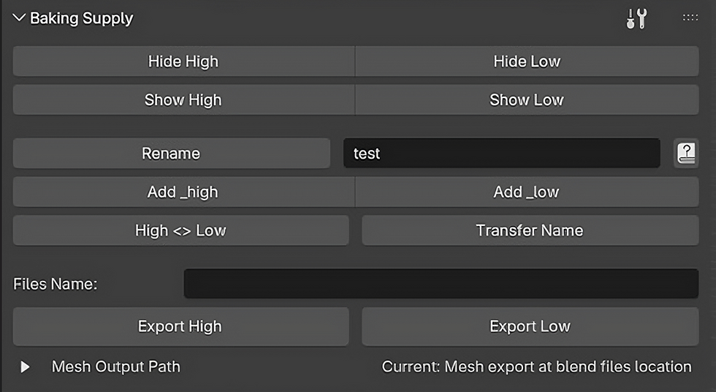The image size is (716, 392).
Task: Click the Hide High button
Action: pyautogui.click(x=183, y=61)
